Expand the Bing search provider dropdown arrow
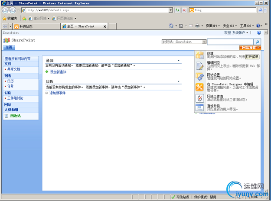 click(265, 10)
